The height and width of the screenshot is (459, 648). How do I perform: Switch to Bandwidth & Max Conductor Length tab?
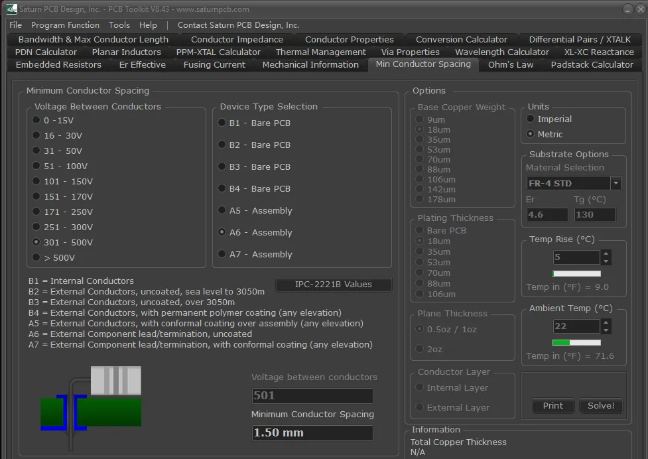tap(94, 39)
